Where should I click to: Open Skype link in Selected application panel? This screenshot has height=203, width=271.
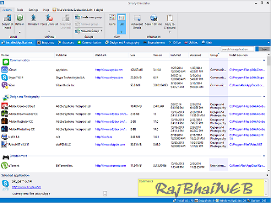pos(27,187)
